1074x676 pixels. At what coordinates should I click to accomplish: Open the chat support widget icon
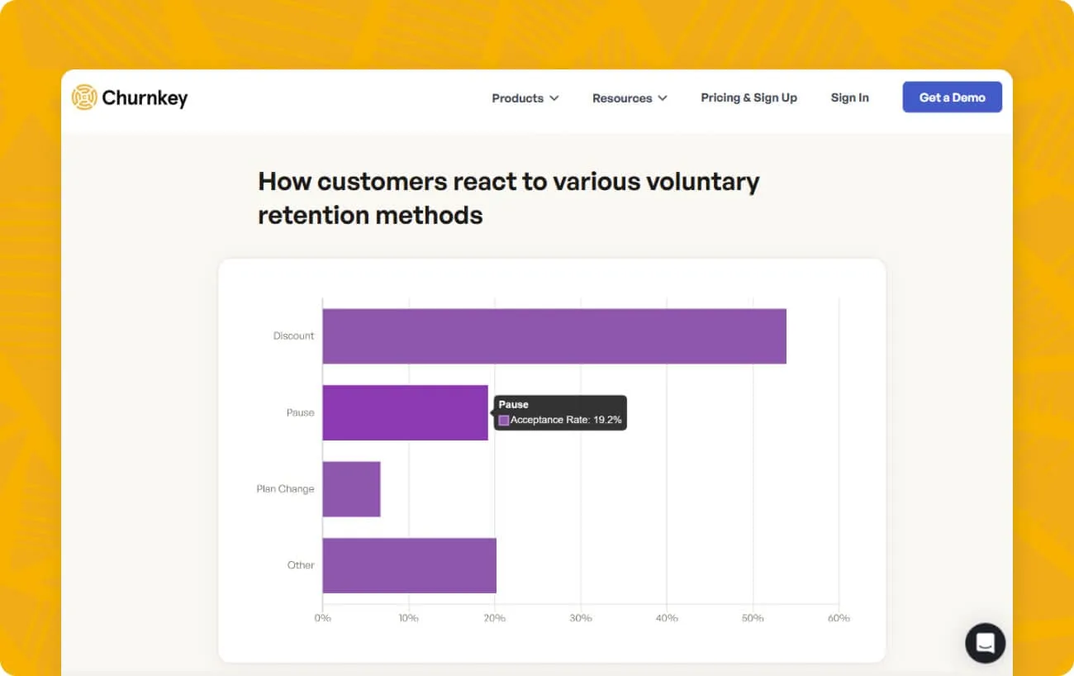pyautogui.click(x=985, y=643)
